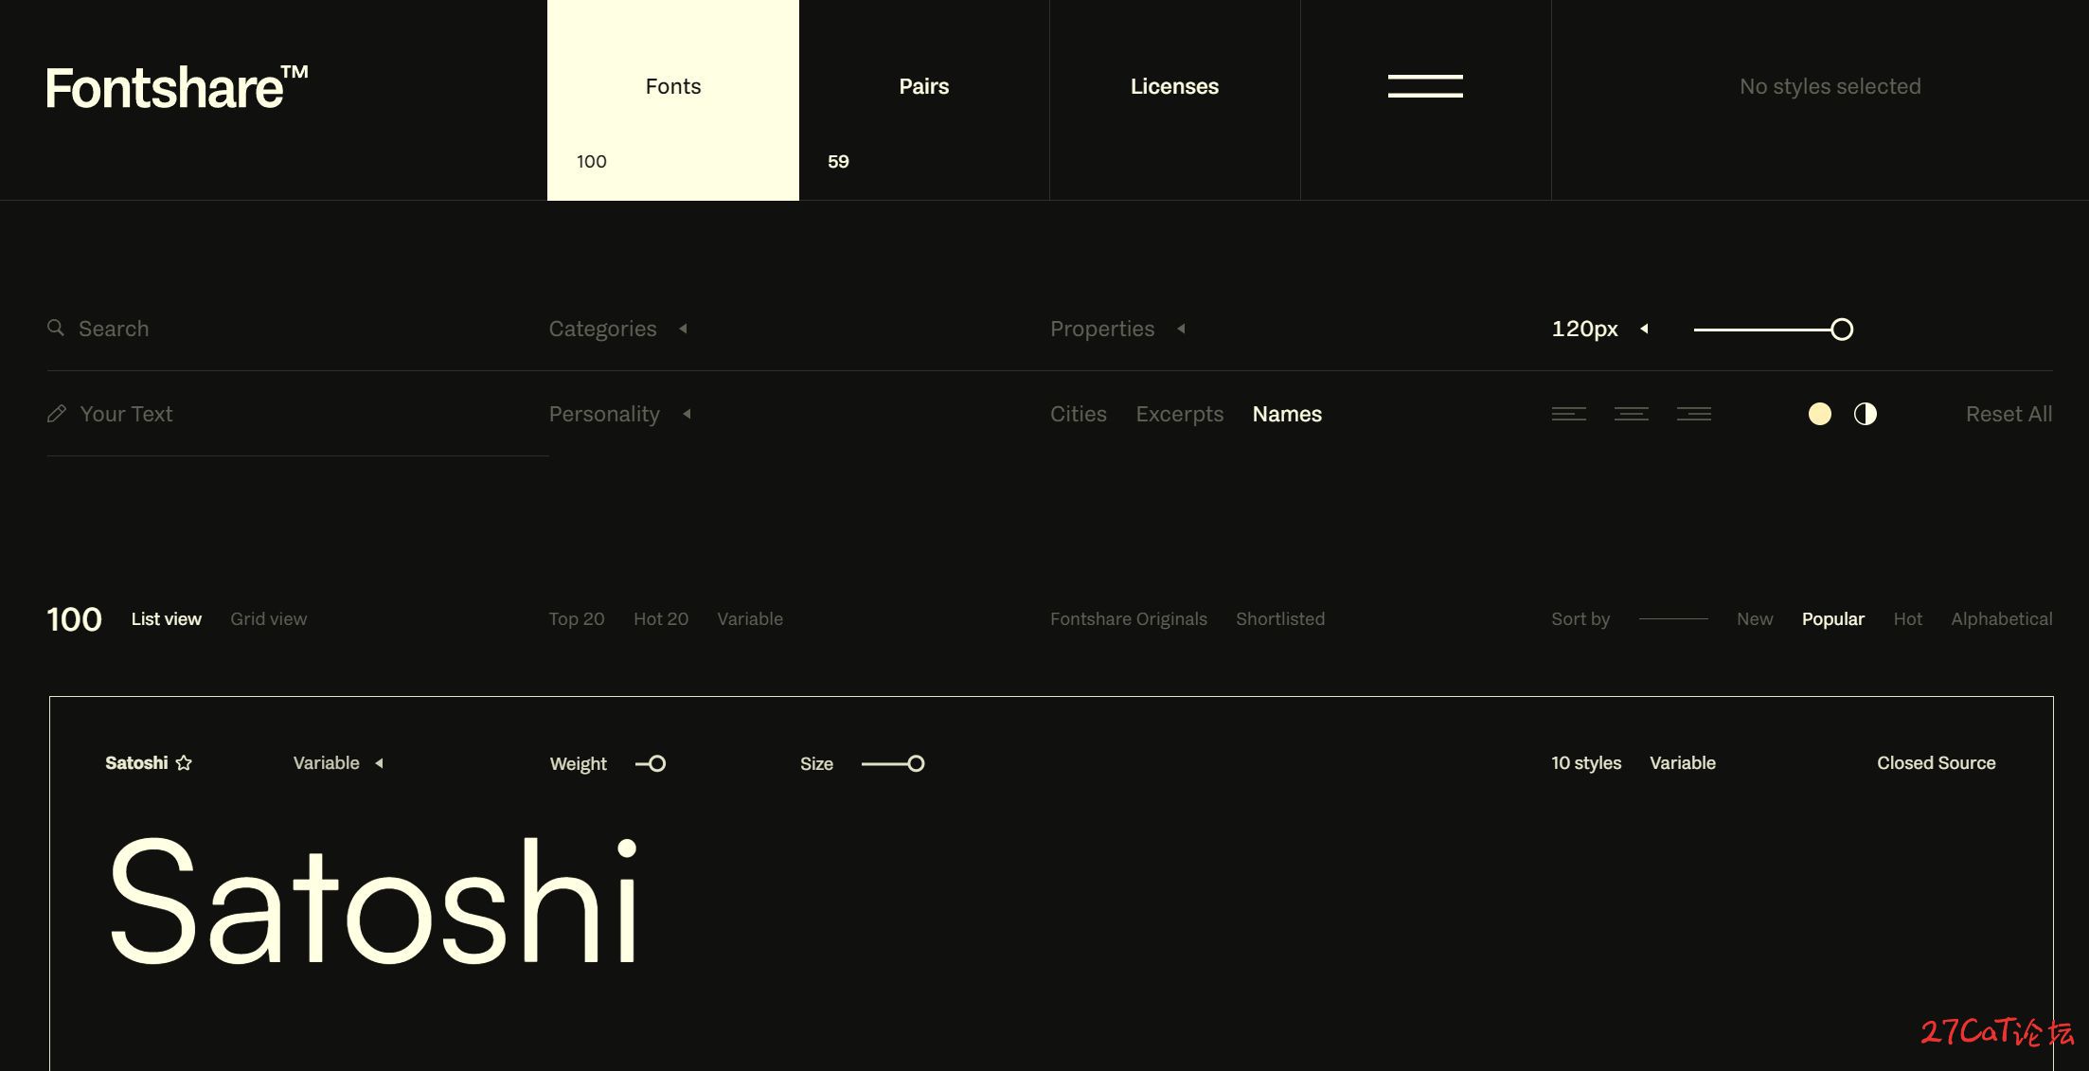Click the "Sort by" label
This screenshot has height=1071, width=2089.
[1580, 618]
